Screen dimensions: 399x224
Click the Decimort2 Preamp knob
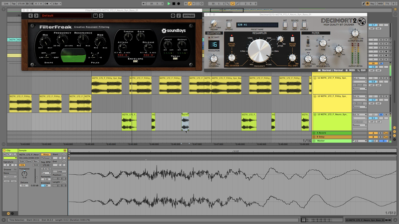point(213,23)
